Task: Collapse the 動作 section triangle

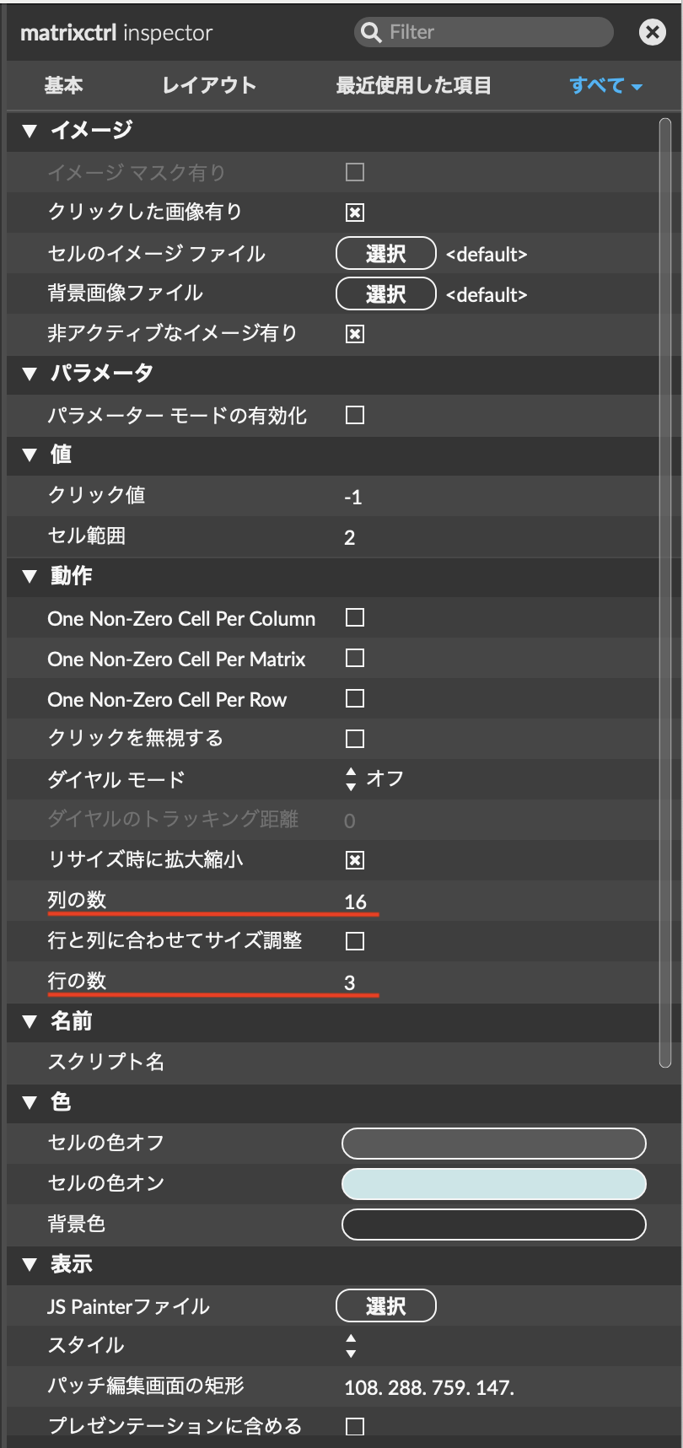Action: (x=30, y=577)
